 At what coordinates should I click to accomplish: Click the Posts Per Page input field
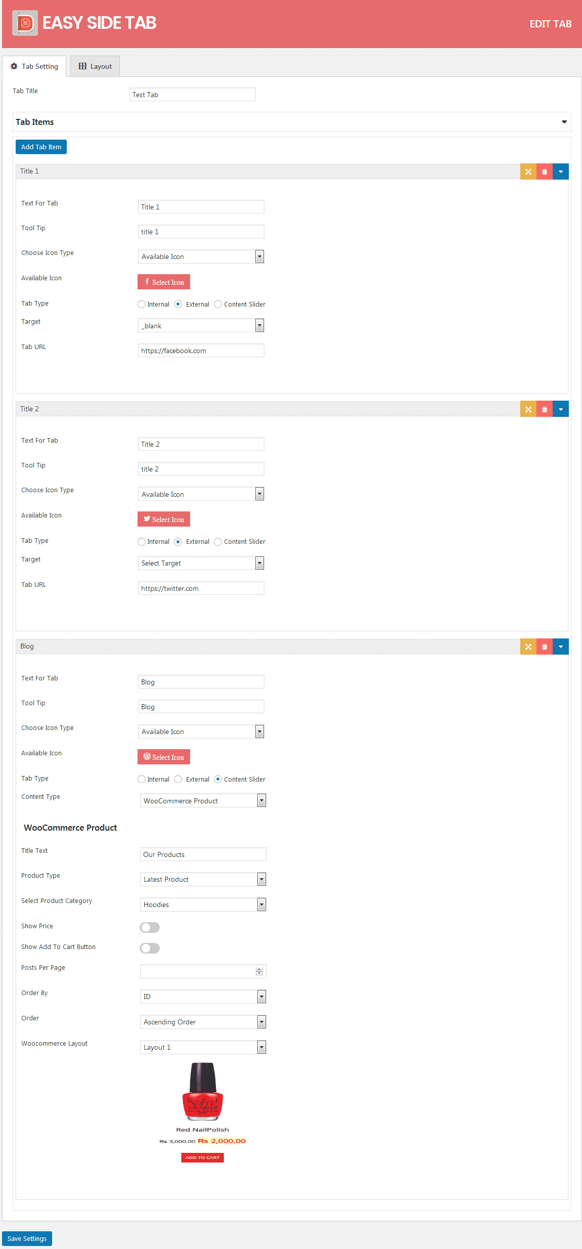click(x=203, y=971)
